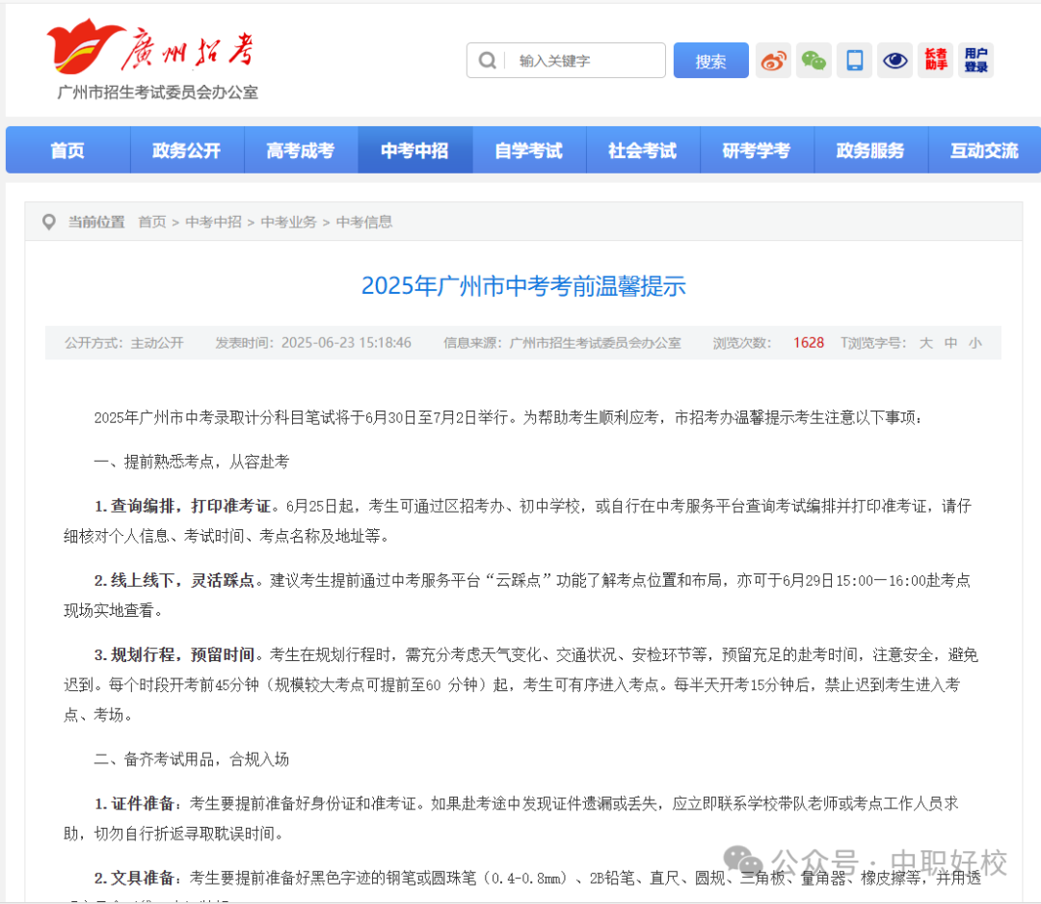Set browsing font size to 中

click(x=950, y=343)
